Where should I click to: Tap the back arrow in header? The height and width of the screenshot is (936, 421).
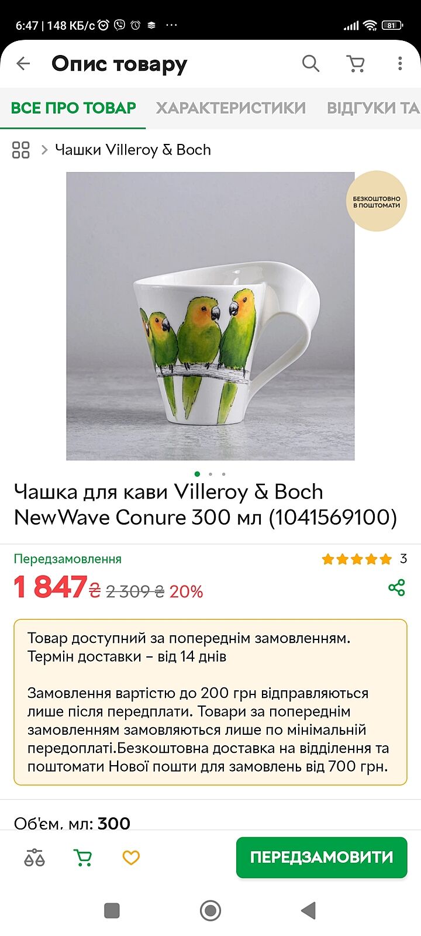coord(23,63)
